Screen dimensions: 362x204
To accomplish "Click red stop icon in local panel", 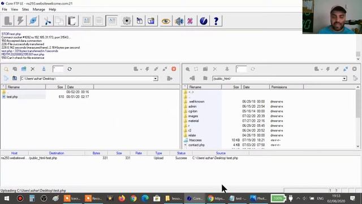I will point(174,69).
